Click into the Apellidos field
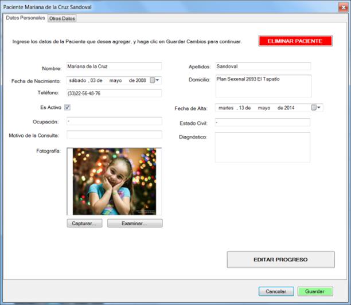The image size is (351, 305). pyautogui.click(x=263, y=67)
